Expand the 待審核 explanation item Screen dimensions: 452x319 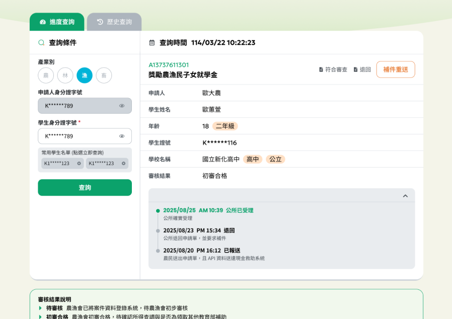(40, 308)
